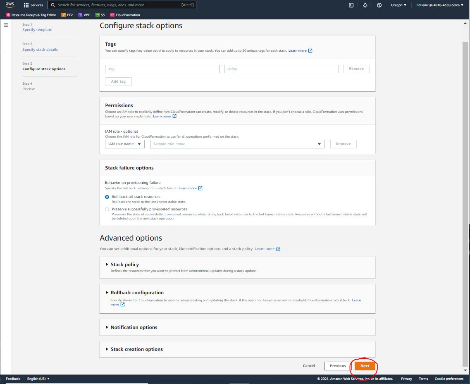The height and width of the screenshot is (384, 470).
Task: Expand the Stack creation options section
Action: pos(107,349)
